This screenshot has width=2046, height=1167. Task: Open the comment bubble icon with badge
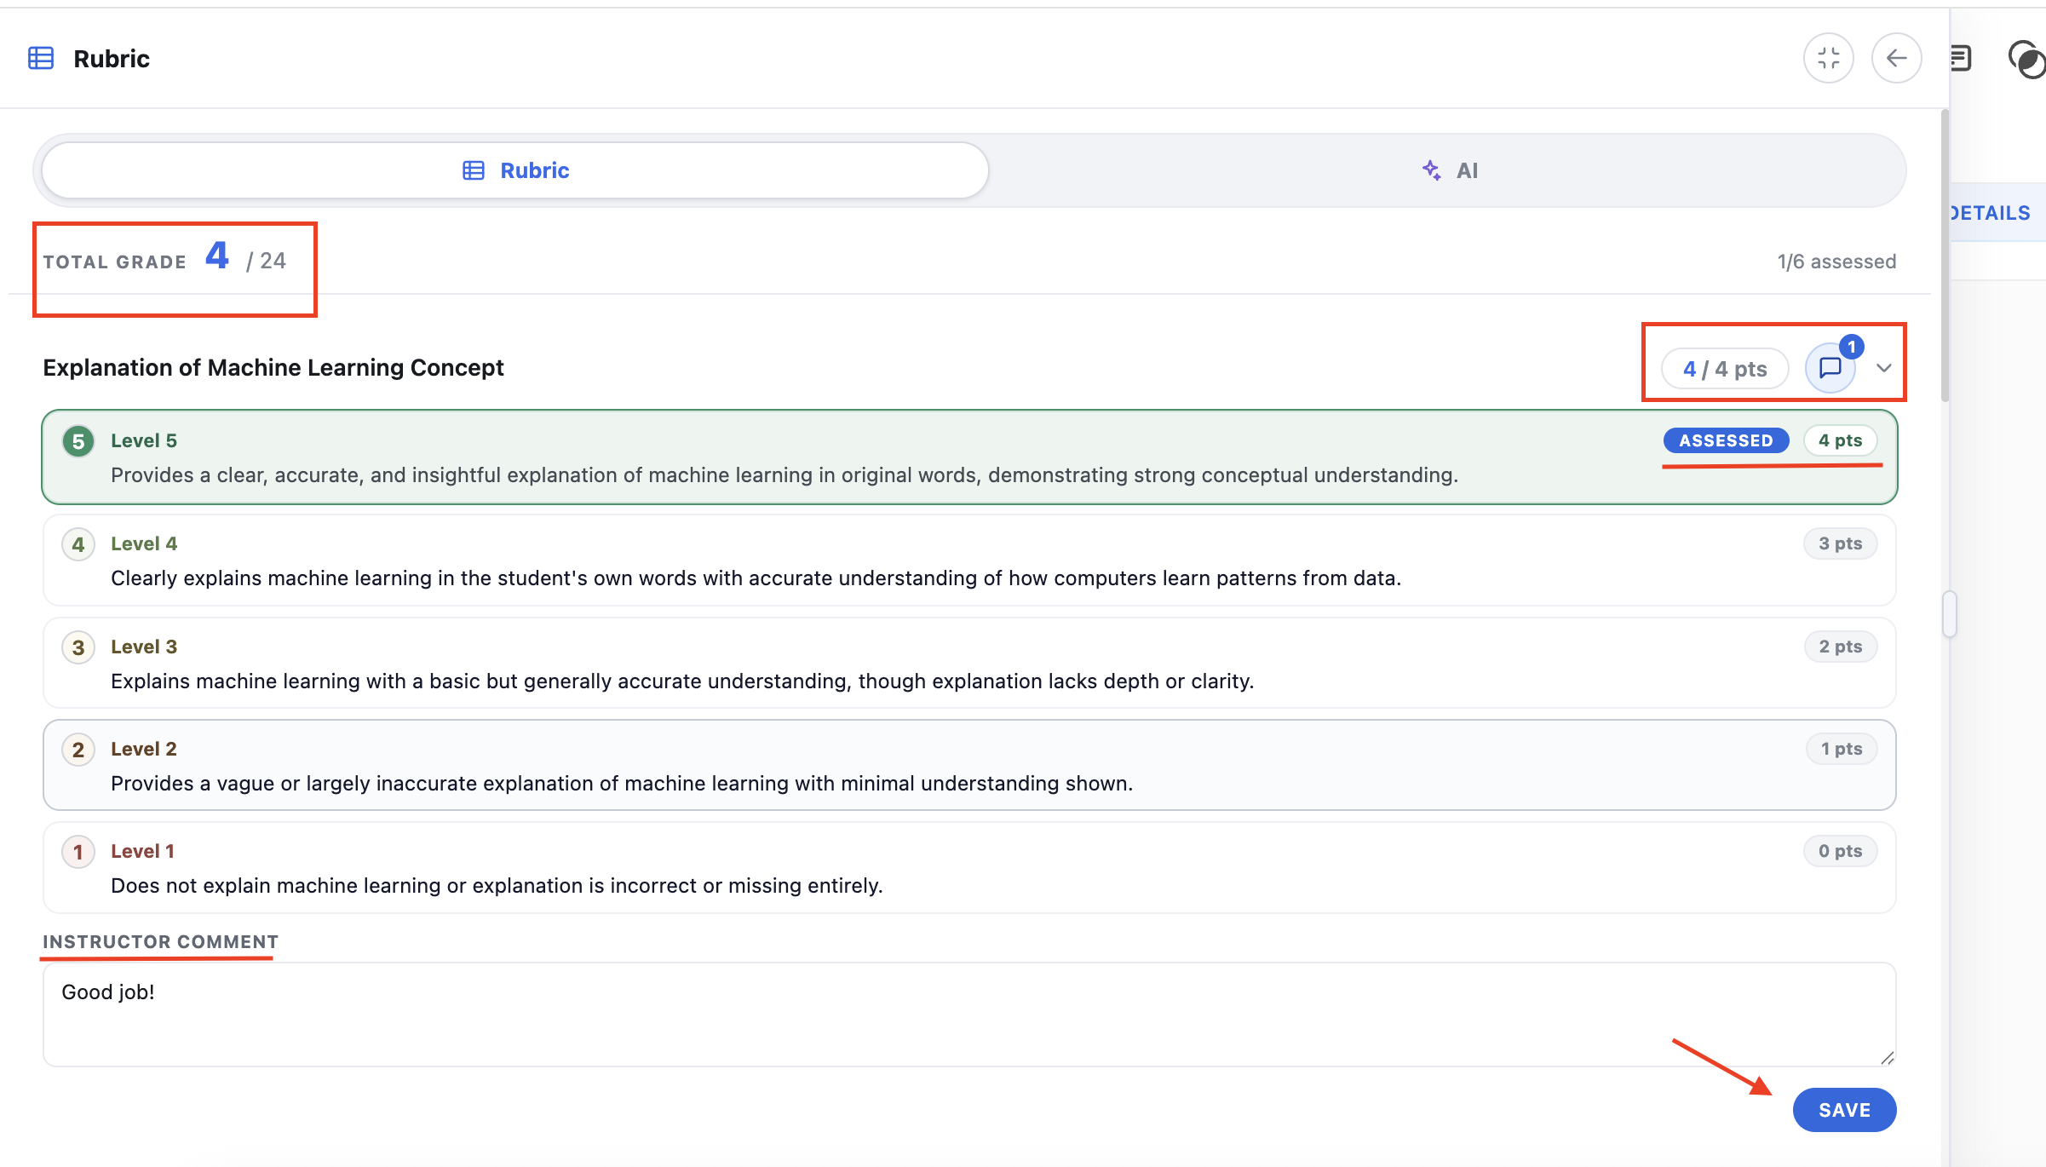coord(1830,368)
